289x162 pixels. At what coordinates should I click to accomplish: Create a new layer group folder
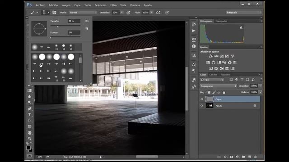pyautogui.click(x=243, y=157)
